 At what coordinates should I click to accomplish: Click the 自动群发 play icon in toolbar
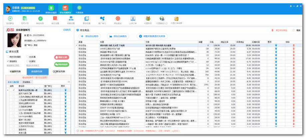tap(9, 19)
